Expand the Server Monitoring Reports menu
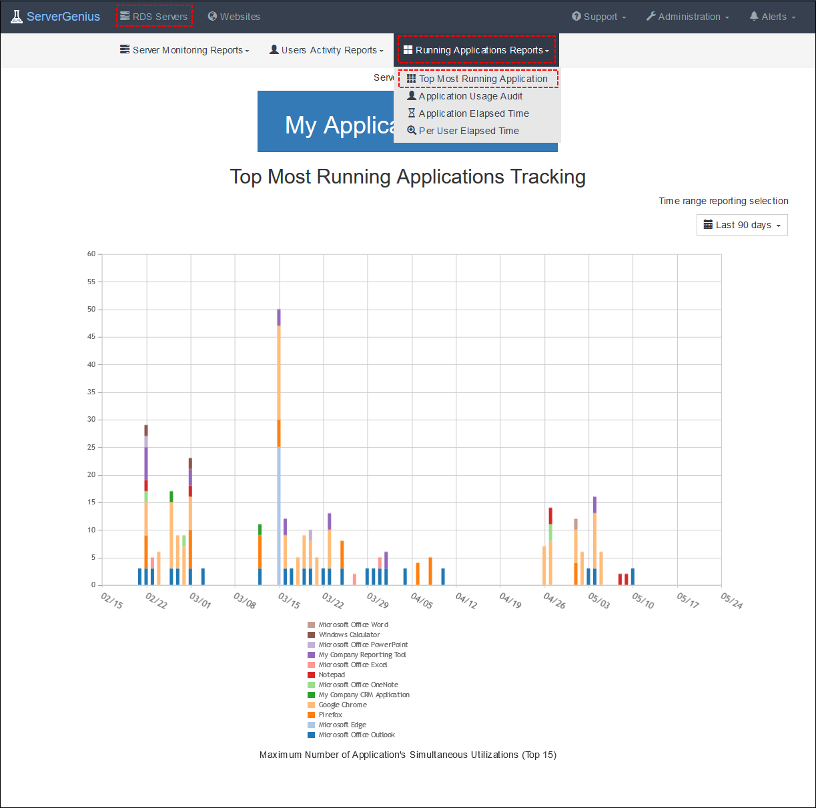816x808 pixels. pos(184,49)
